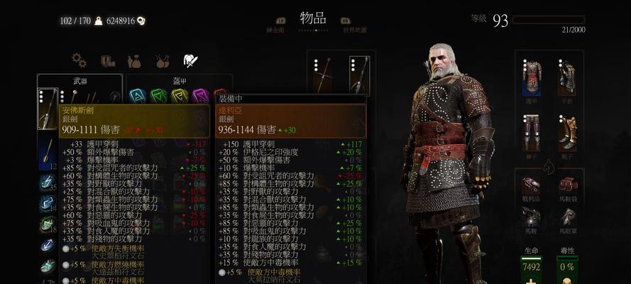The width and height of the screenshot is (631, 284).
Task: Select the green glyph rune item
Action: coord(158,96)
